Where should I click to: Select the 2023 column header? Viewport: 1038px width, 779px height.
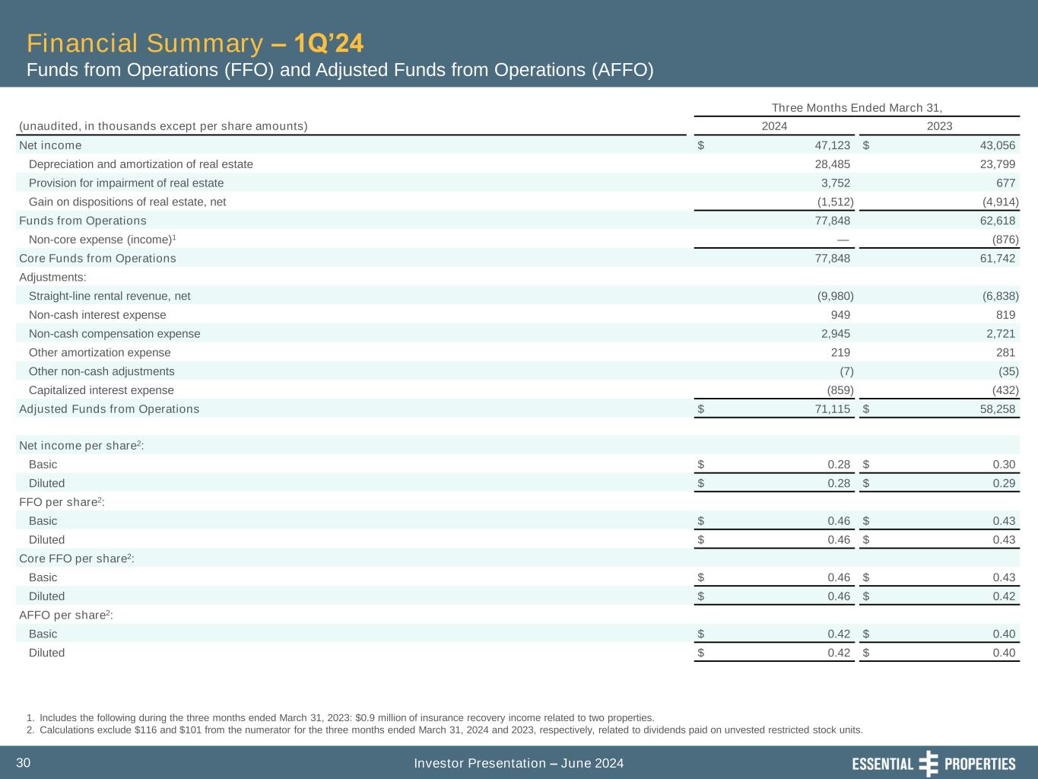click(x=939, y=126)
